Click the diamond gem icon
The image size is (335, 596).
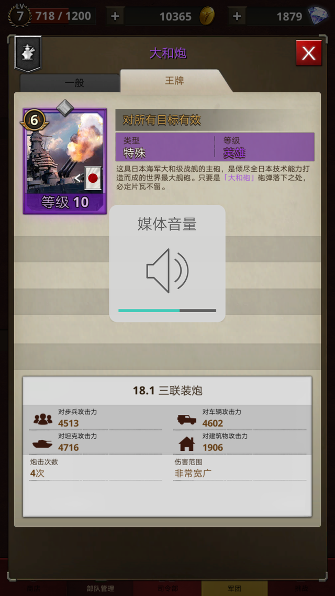click(x=318, y=16)
